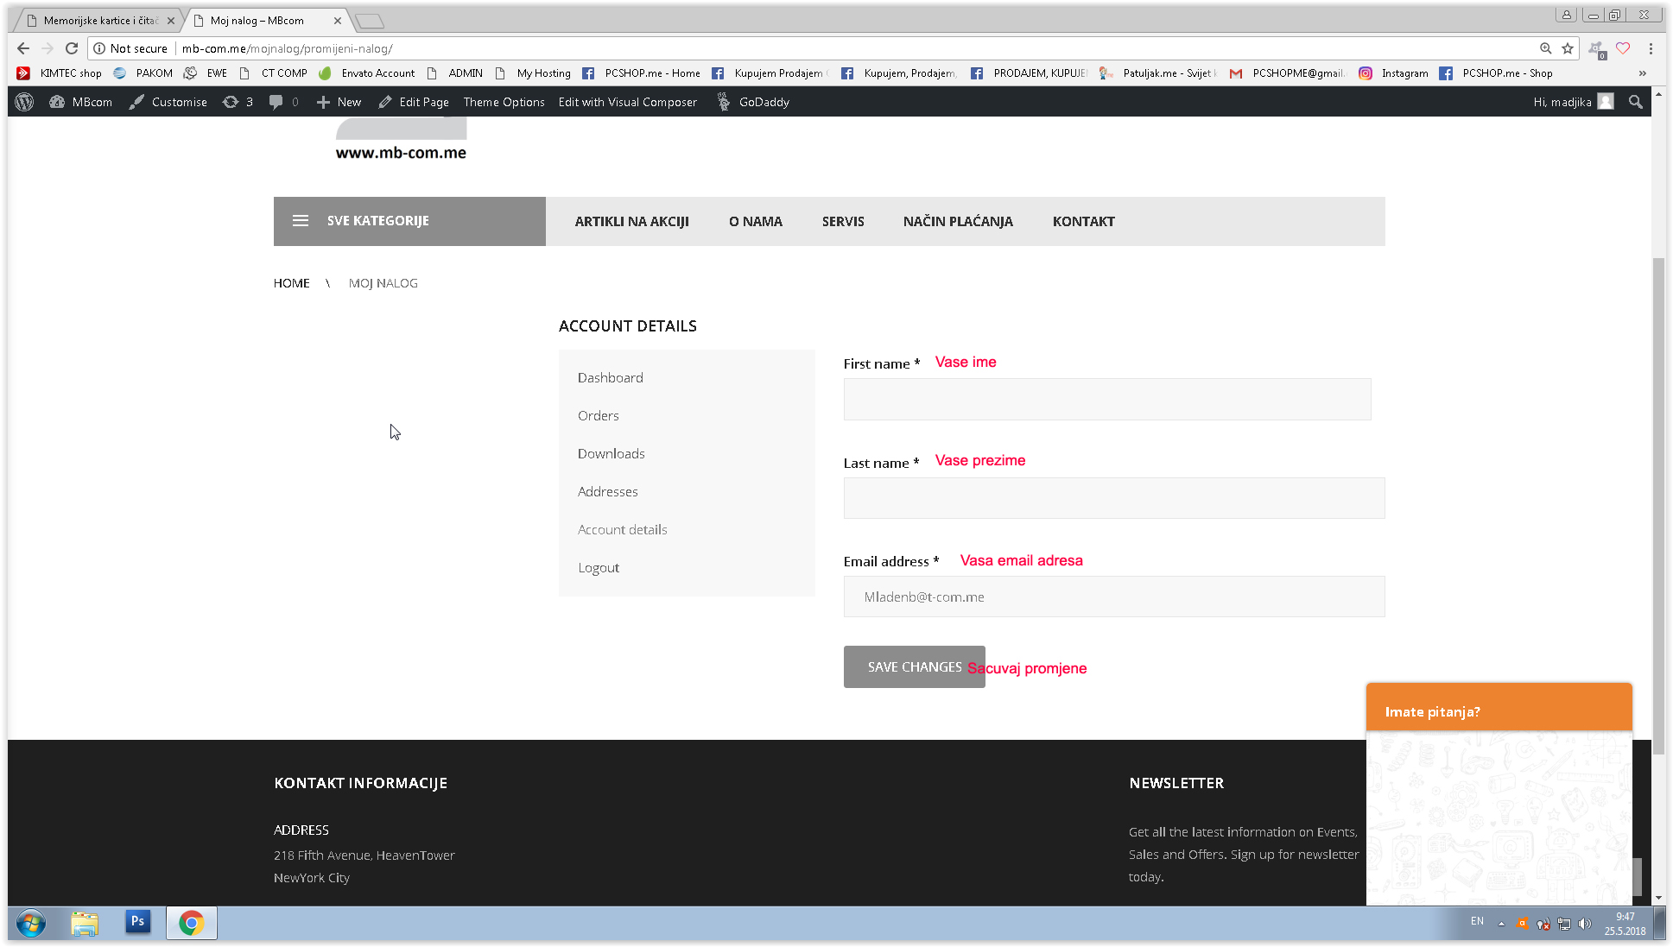Click the WordPress logo in admin bar
Image resolution: width=1673 pixels, height=947 pixels.
tap(24, 102)
